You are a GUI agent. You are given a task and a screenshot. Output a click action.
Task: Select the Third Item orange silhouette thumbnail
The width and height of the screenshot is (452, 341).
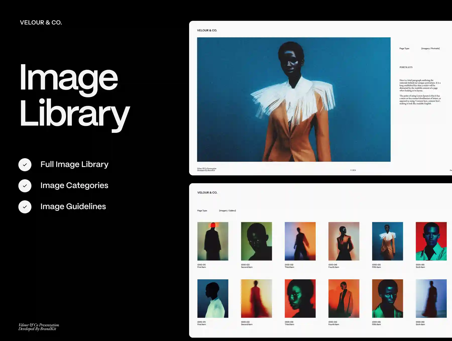pos(300,241)
